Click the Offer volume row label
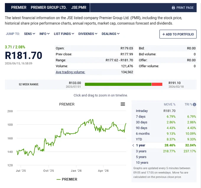 (149, 66)
